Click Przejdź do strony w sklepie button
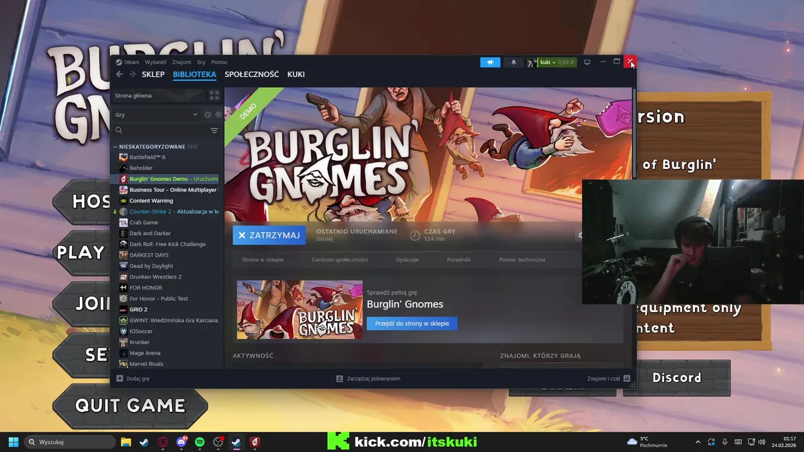The image size is (804, 452). (412, 323)
